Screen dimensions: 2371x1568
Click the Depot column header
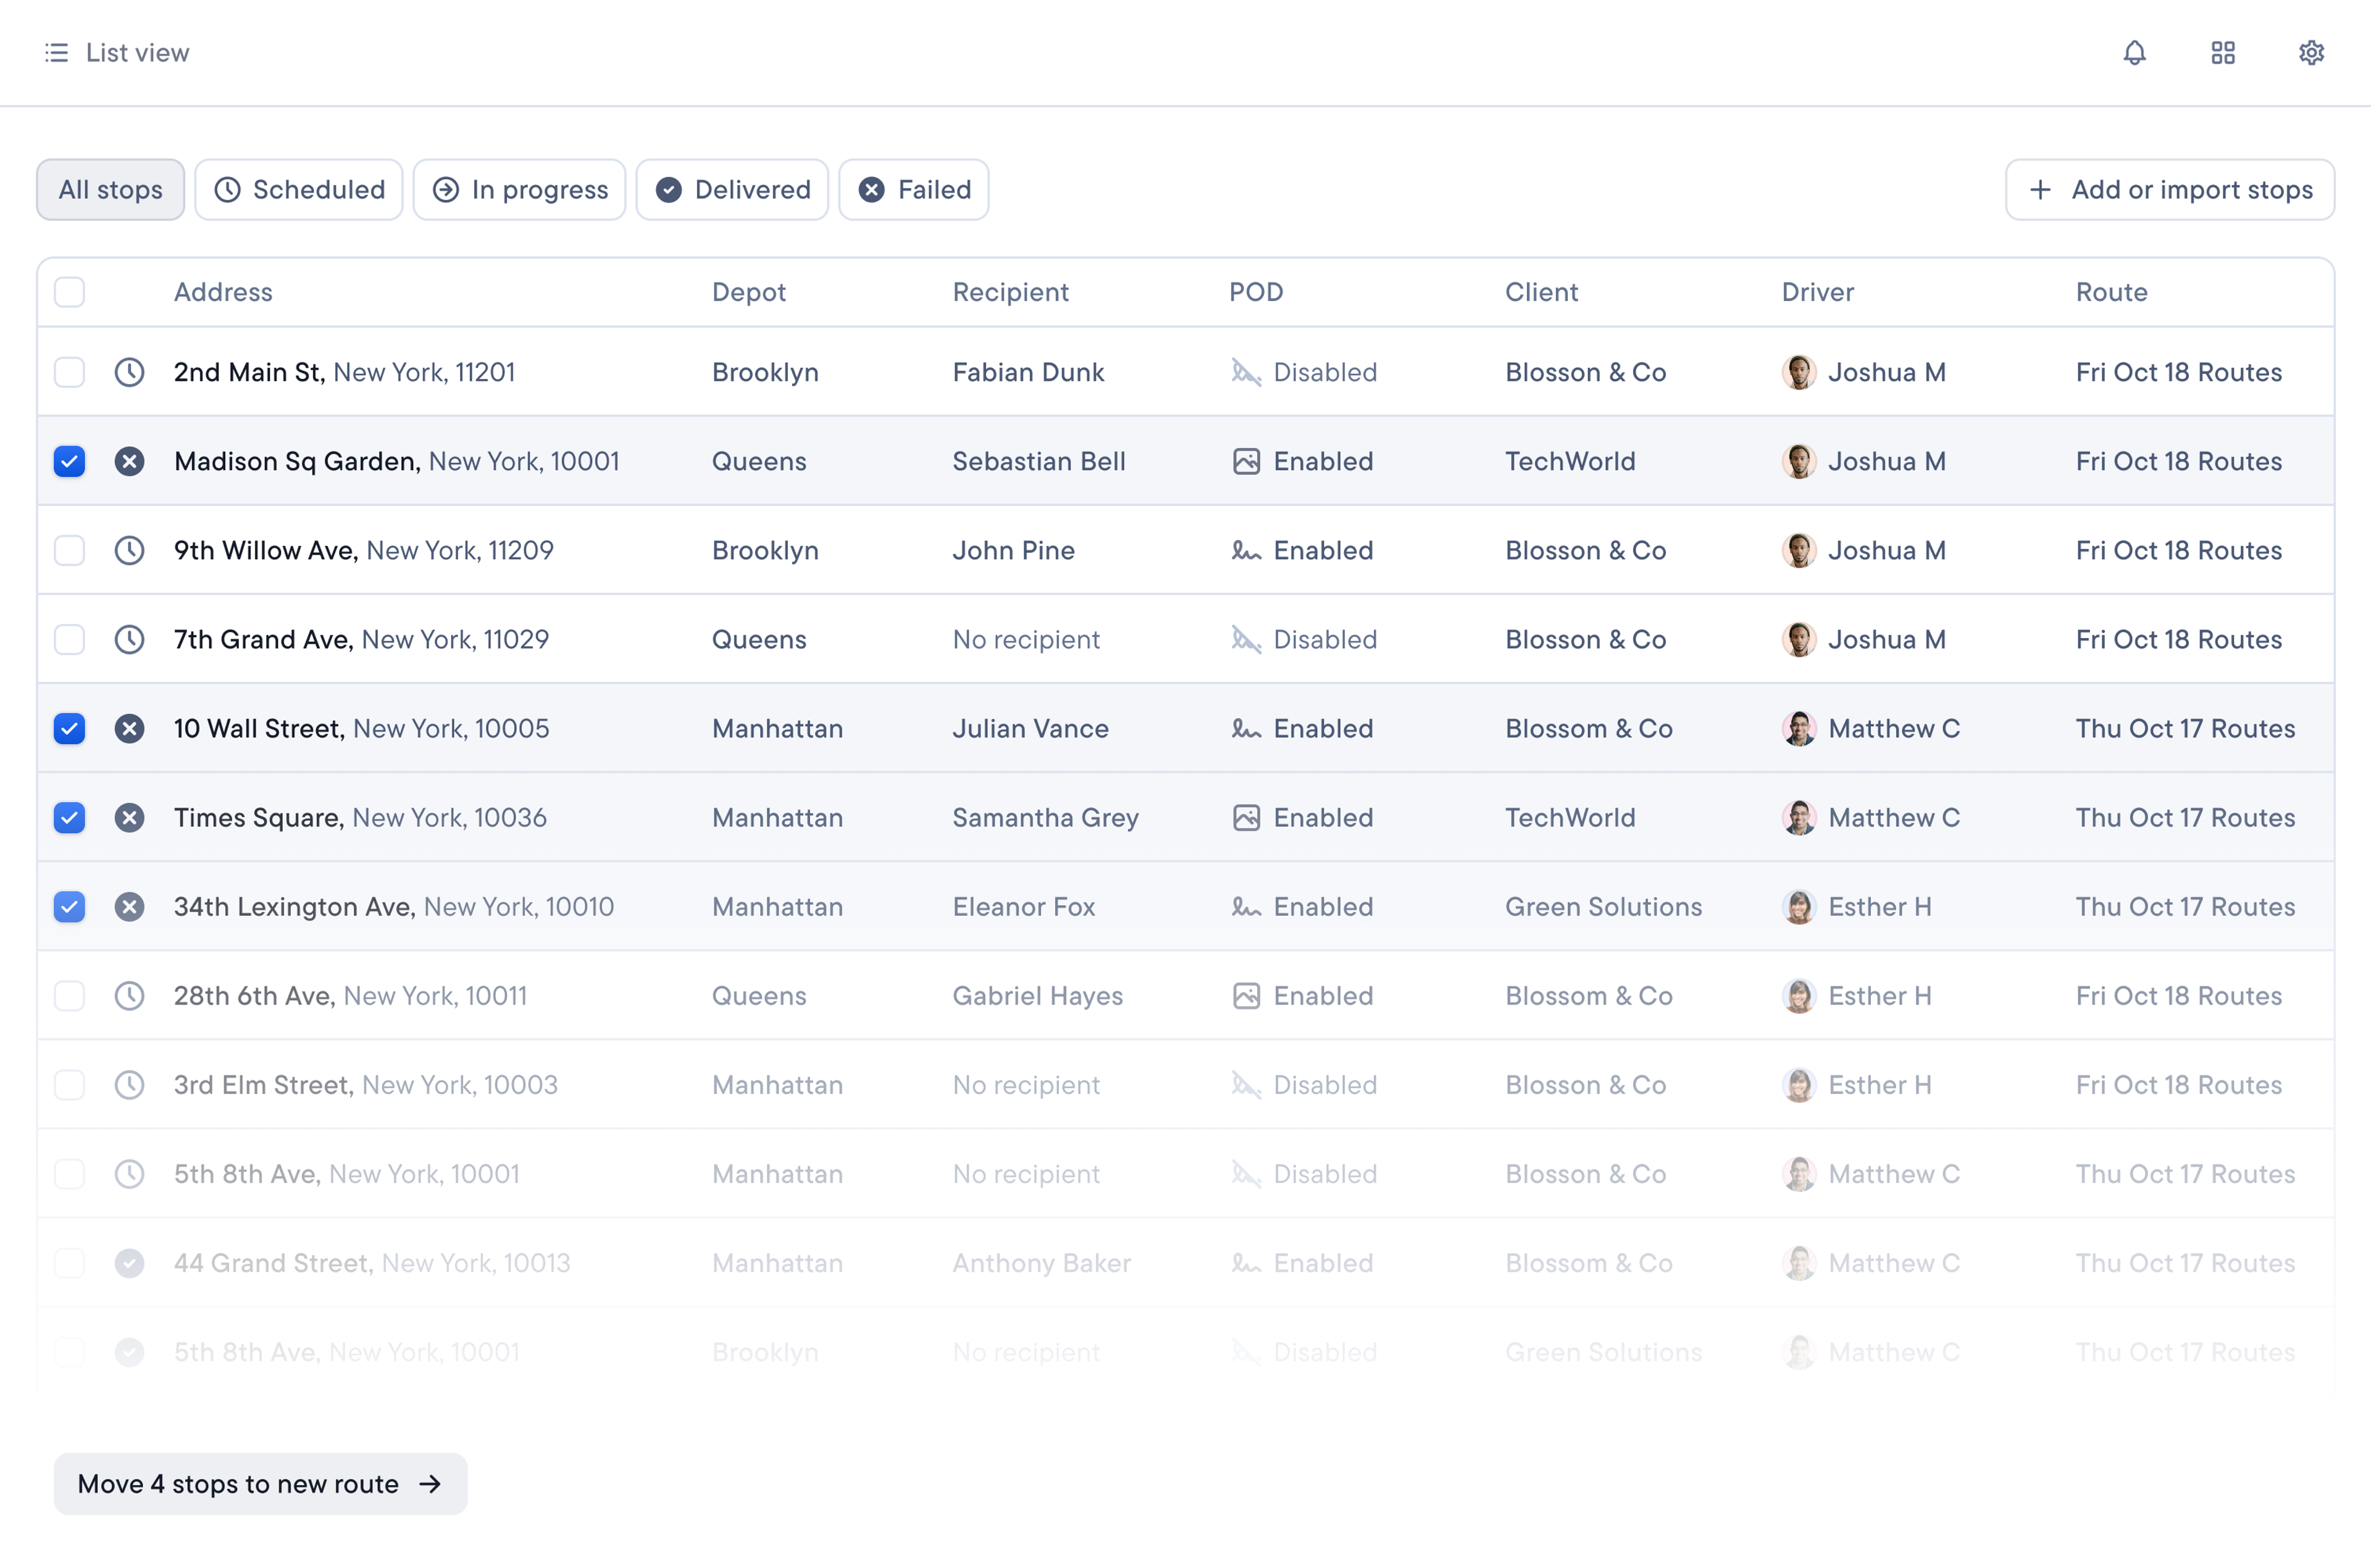[x=748, y=292]
